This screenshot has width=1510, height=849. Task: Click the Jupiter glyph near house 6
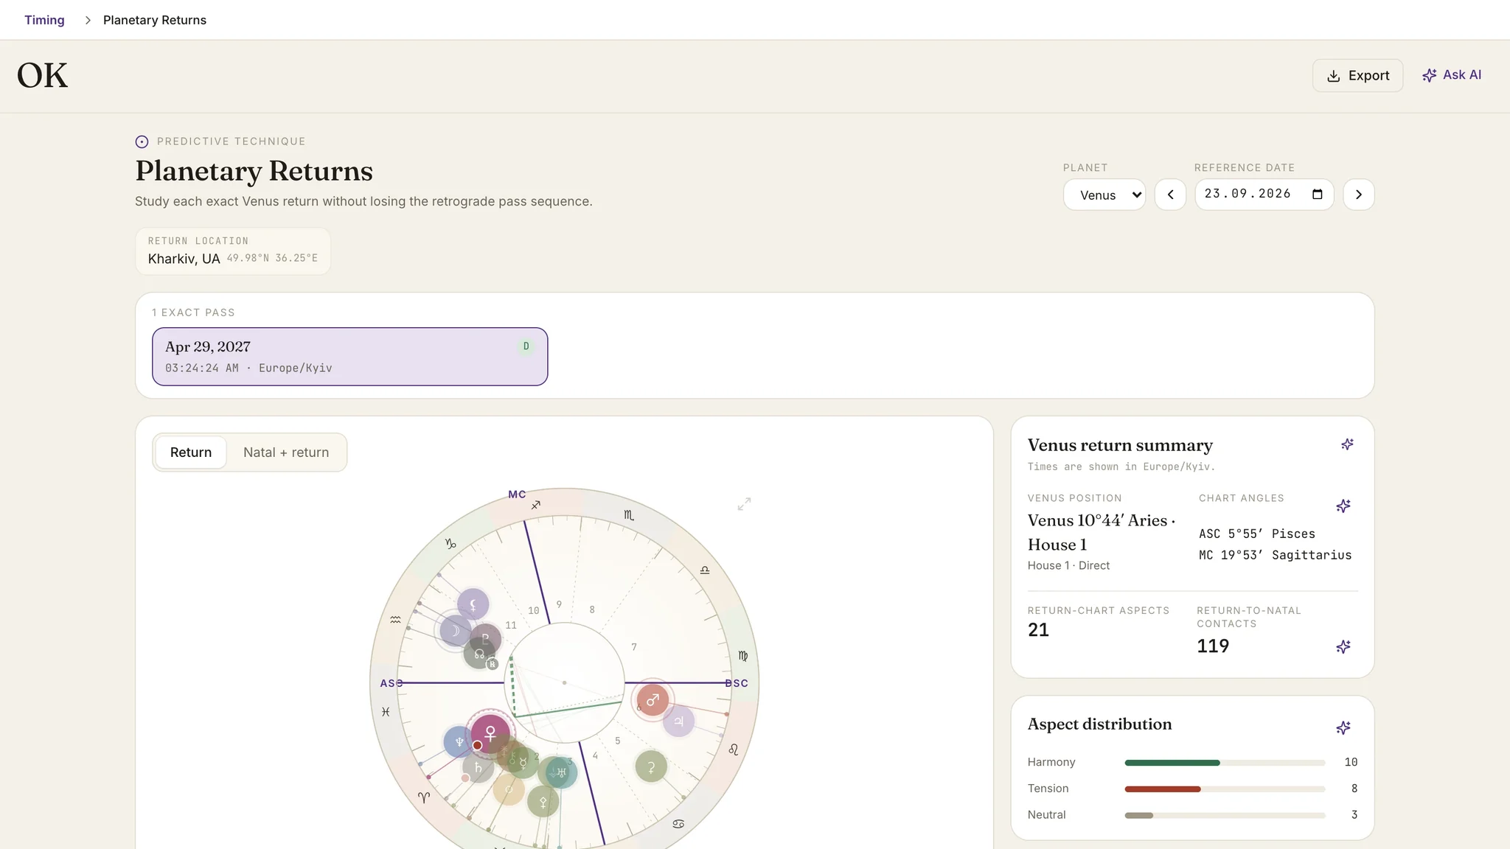click(678, 721)
